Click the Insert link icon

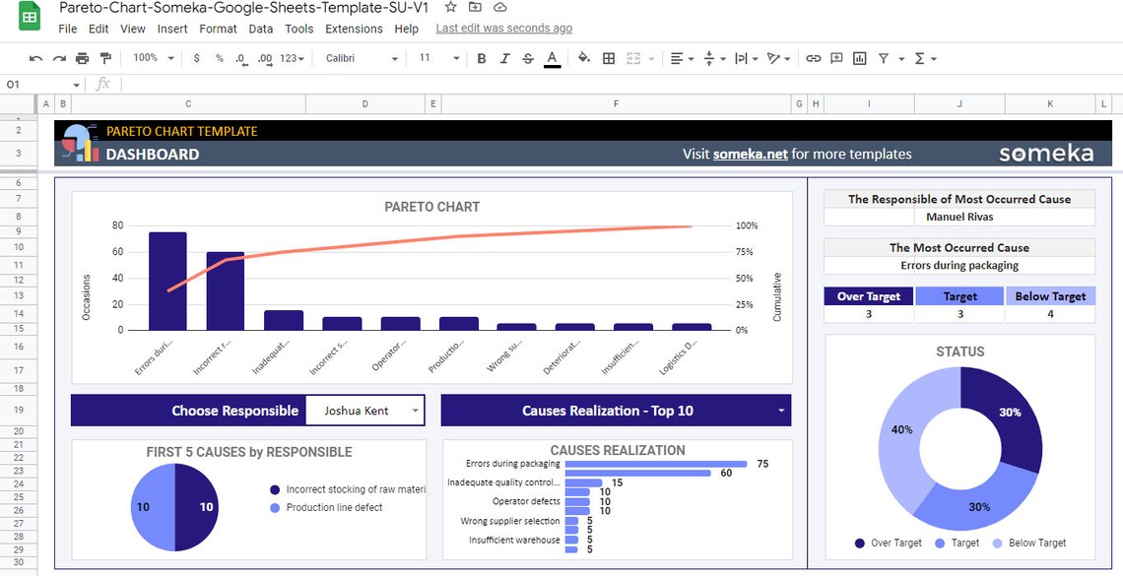pyautogui.click(x=813, y=58)
